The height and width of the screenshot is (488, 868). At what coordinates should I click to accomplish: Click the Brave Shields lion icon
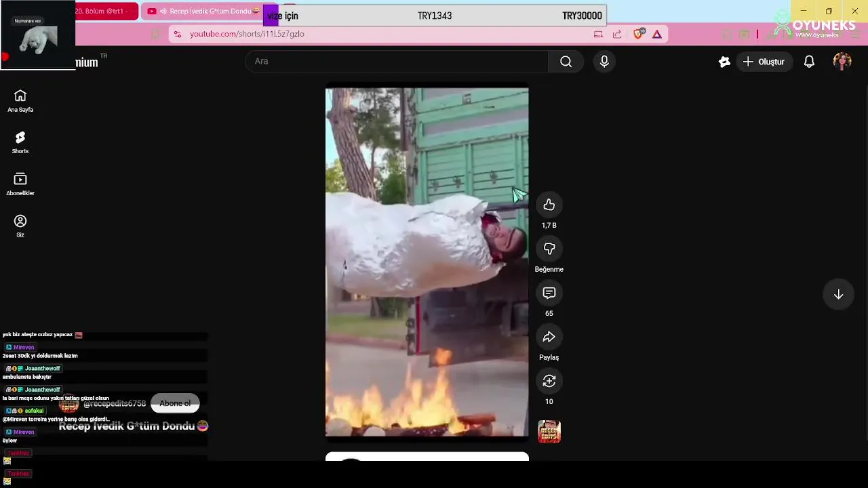click(638, 34)
